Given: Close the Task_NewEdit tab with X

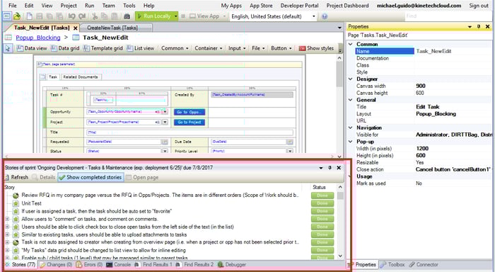Looking at the screenshot, I should coord(76,28).
